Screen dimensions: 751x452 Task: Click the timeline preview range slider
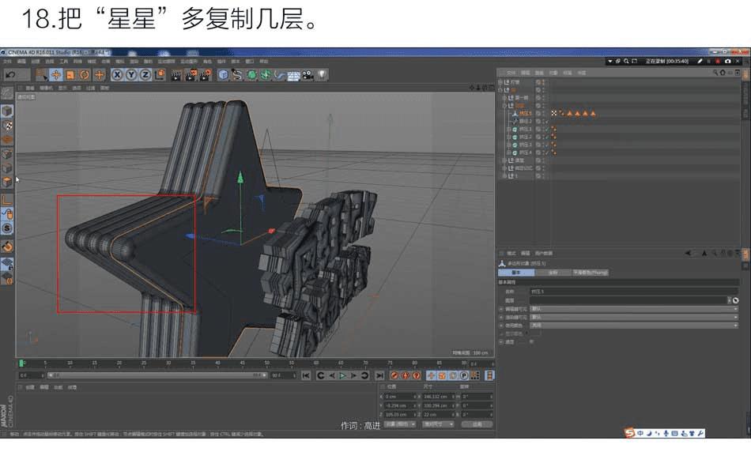tap(157, 375)
